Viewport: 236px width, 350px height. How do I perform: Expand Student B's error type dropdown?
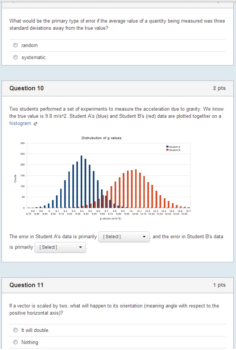click(x=60, y=247)
